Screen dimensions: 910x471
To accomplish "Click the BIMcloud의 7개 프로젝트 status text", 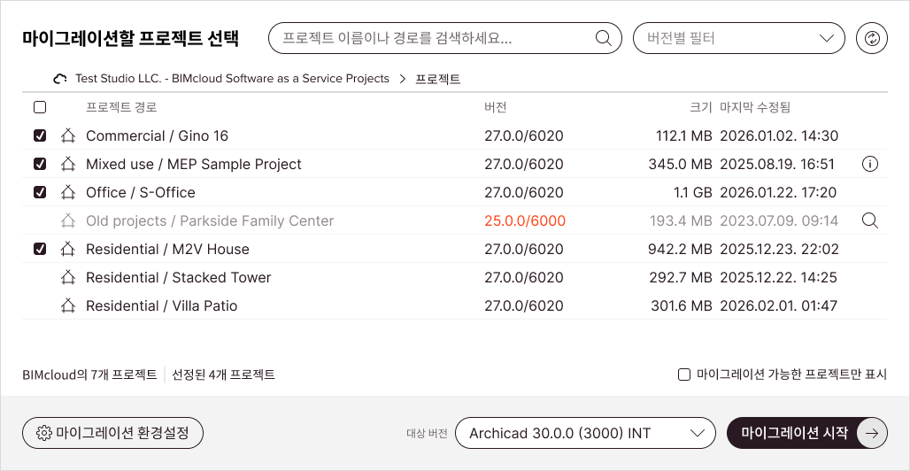I will click(x=89, y=374).
